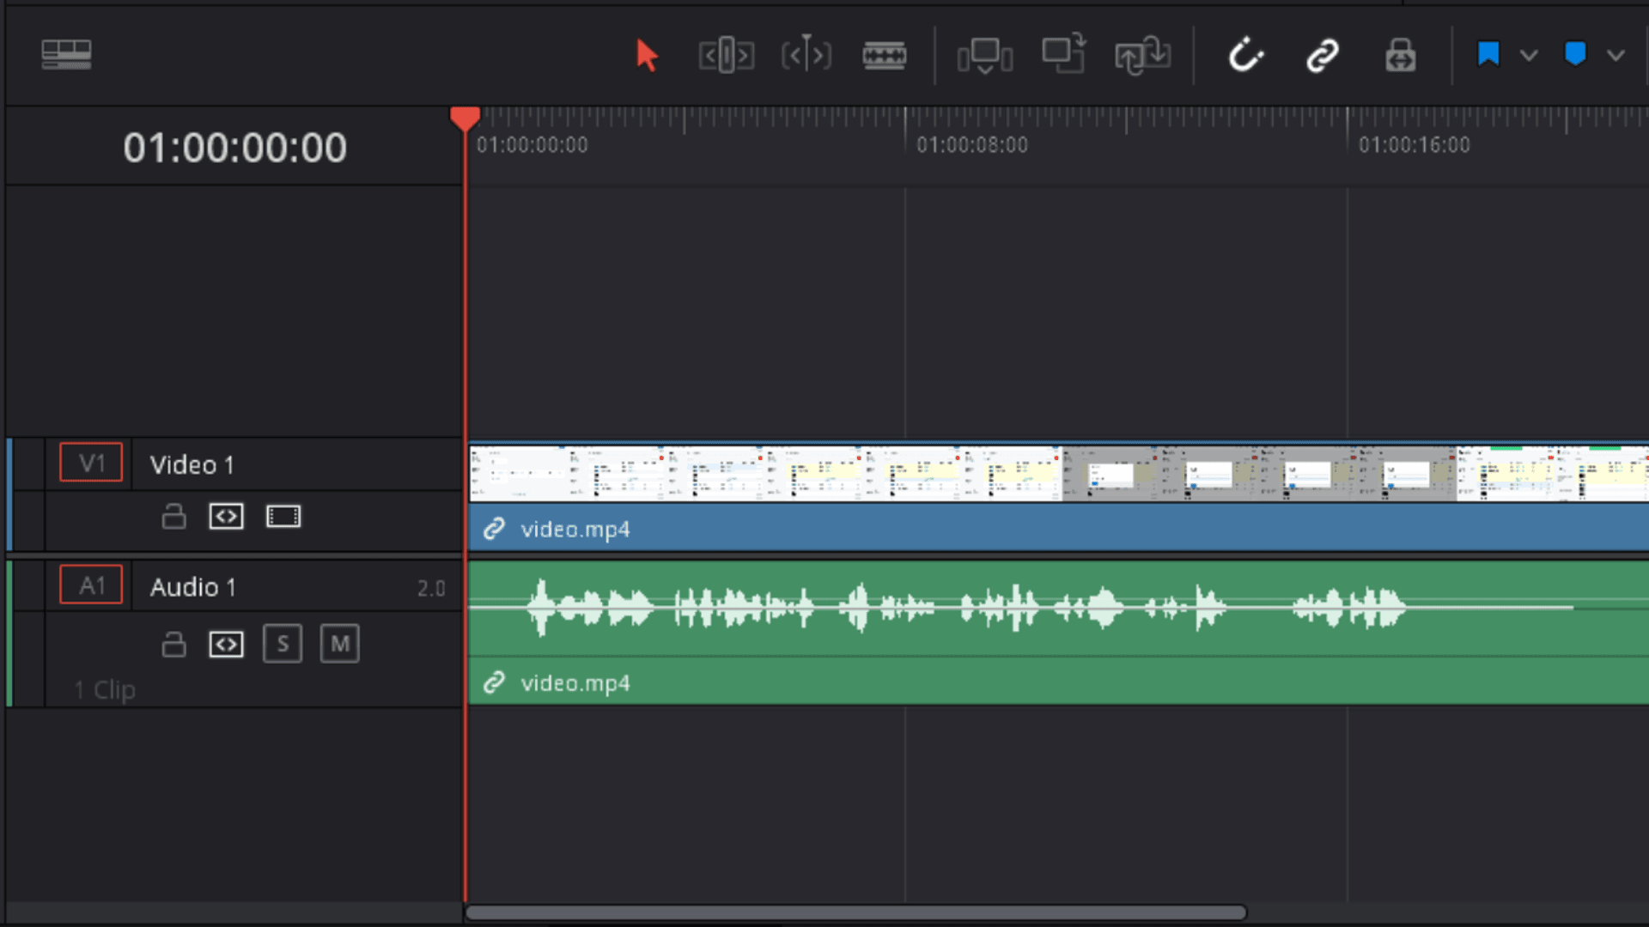Viewport: 1649px width, 927px height.
Task: Activate Dynamic Trim Mode tool
Action: point(806,56)
